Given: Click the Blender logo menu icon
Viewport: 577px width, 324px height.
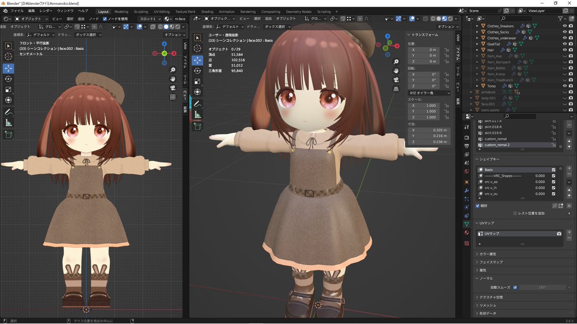Looking at the screenshot, I should tap(4, 11).
